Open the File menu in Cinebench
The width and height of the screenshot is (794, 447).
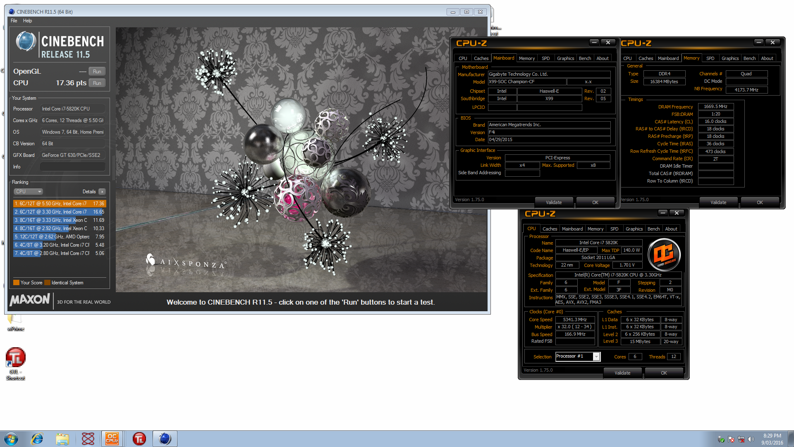pos(14,21)
